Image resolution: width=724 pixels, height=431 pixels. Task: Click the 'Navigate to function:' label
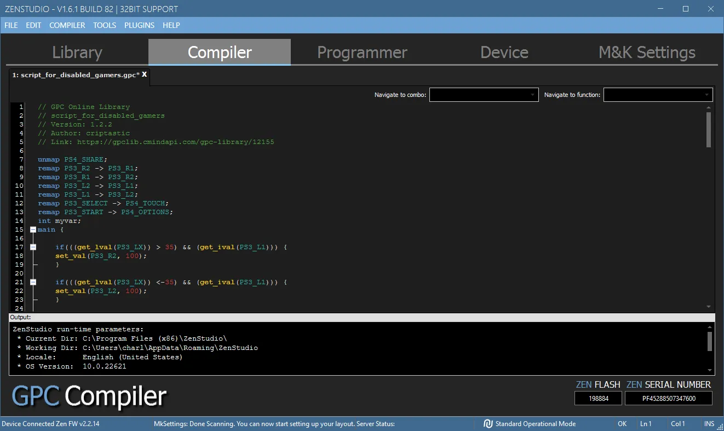[572, 95]
